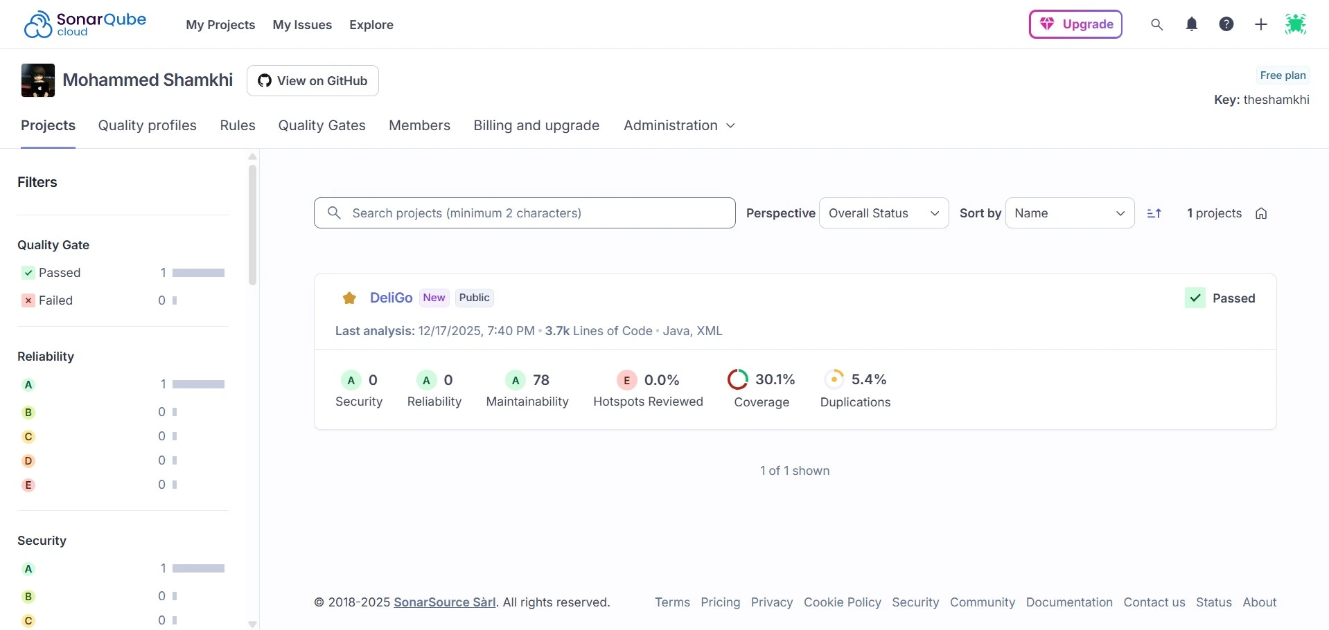Filter by Reliability rating A
The height and width of the screenshot is (630, 1329).
pos(28,385)
